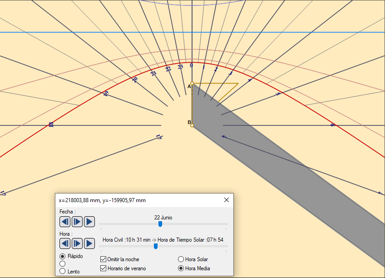The image size is (385, 278).
Task: Step the Fecha date forward one step
Action: point(77,222)
